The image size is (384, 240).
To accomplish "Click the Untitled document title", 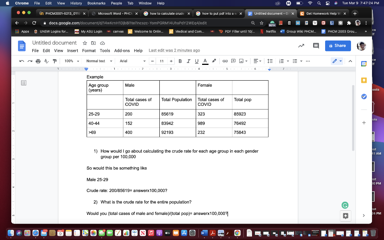I will click(54, 43).
